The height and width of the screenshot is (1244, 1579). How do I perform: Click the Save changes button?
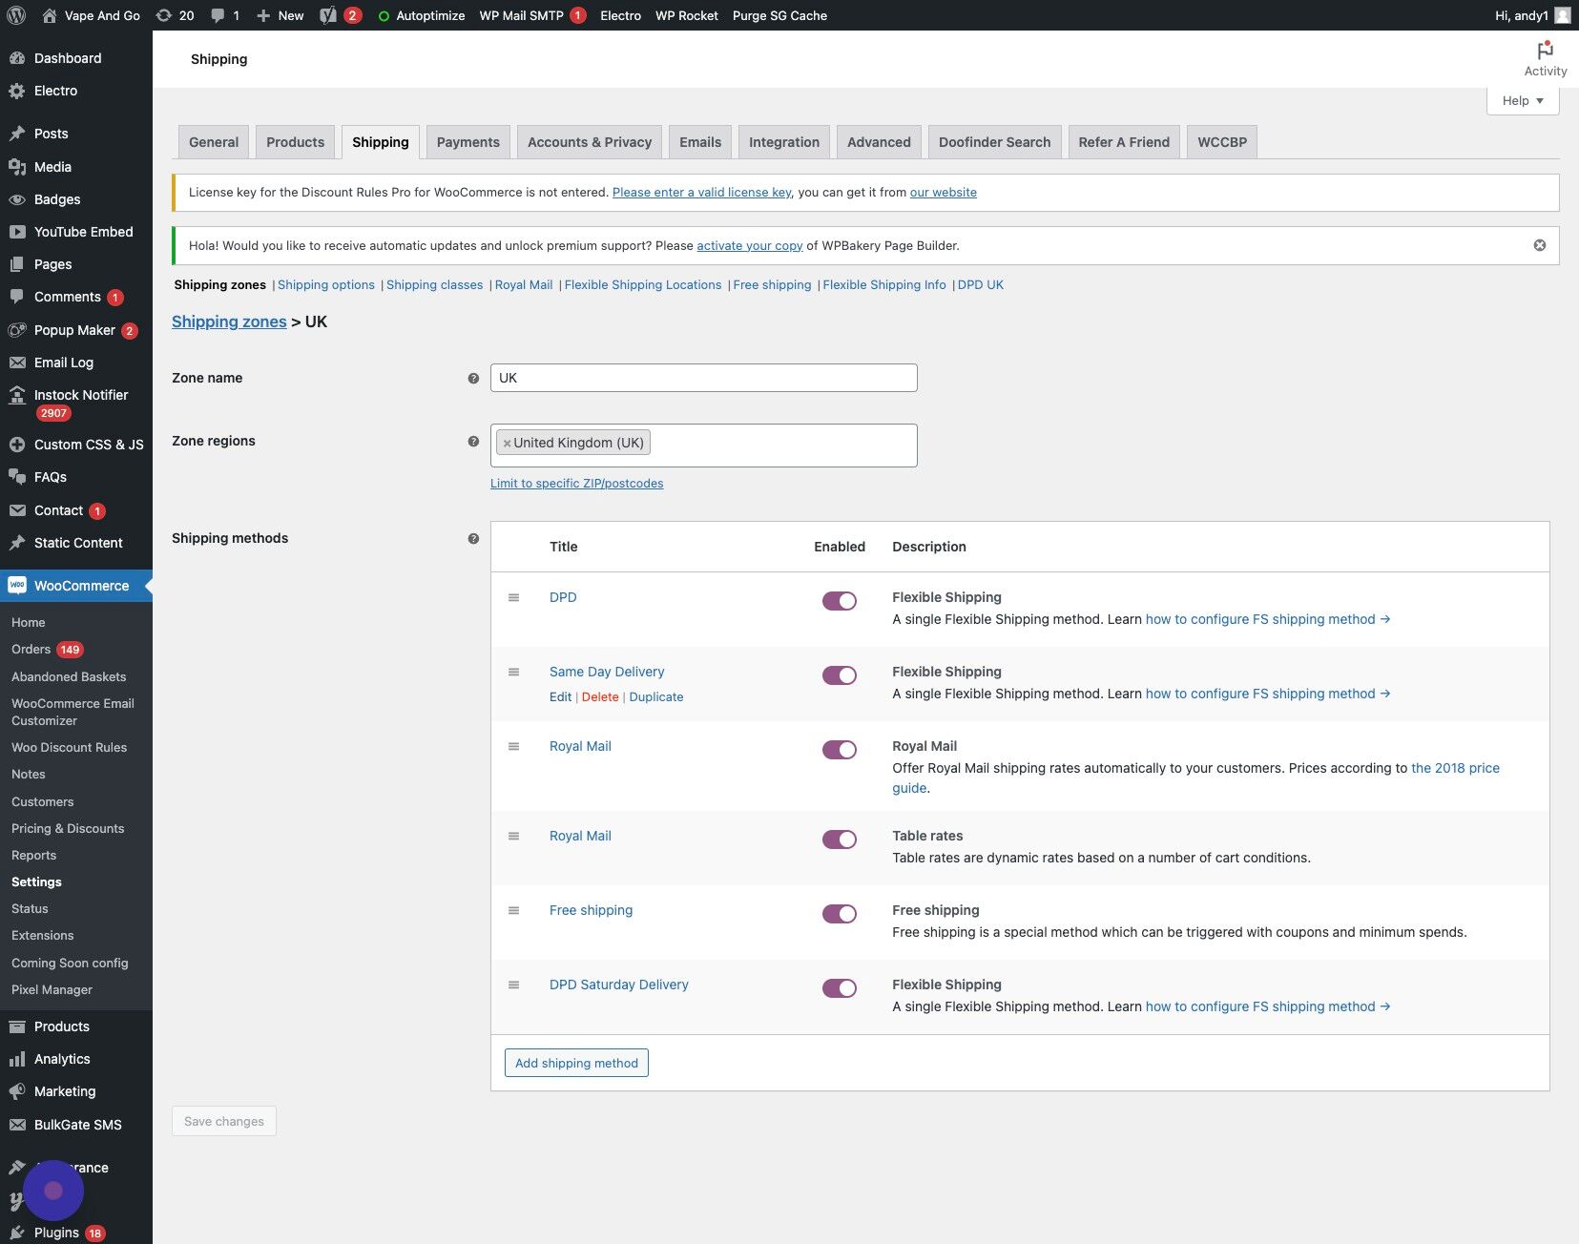click(224, 1121)
